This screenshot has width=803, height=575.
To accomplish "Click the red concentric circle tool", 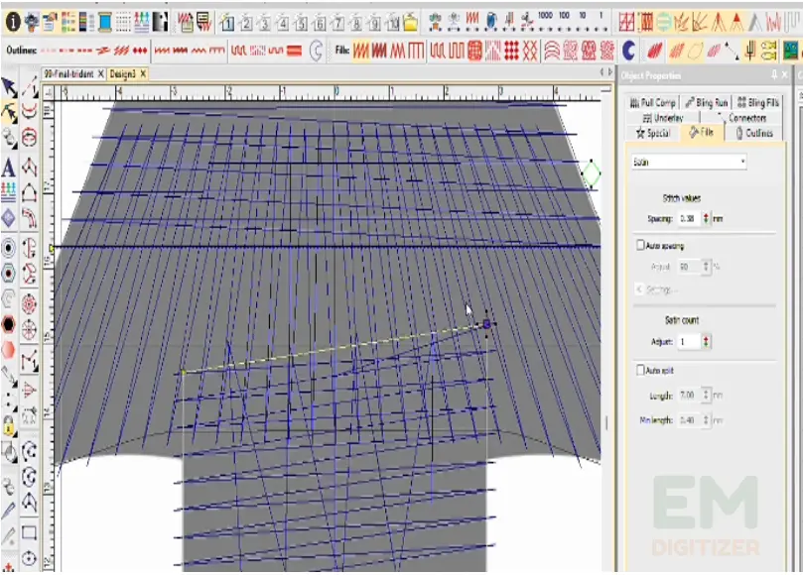I will tap(29, 304).
